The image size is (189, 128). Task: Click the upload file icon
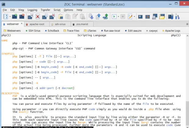98,16
